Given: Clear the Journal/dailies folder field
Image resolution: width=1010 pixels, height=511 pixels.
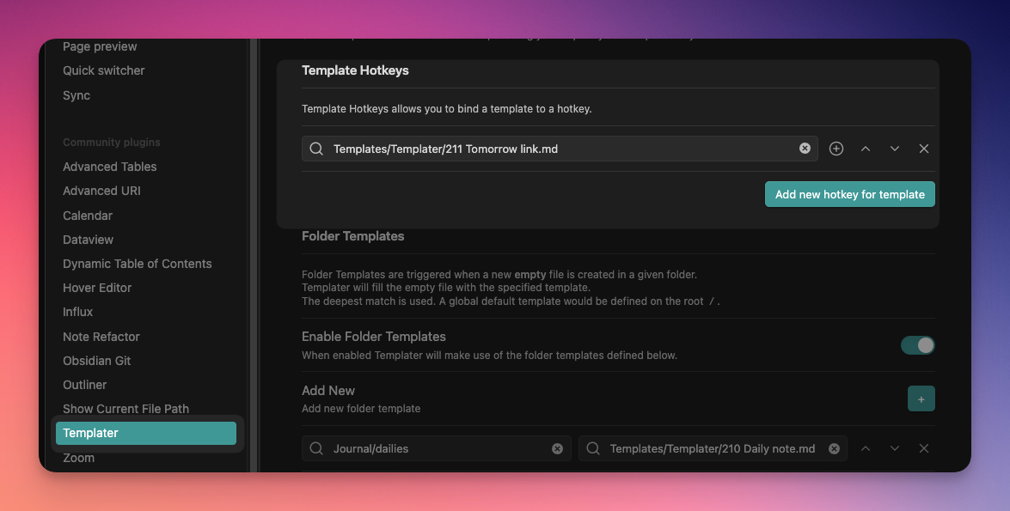Looking at the screenshot, I should tap(557, 448).
